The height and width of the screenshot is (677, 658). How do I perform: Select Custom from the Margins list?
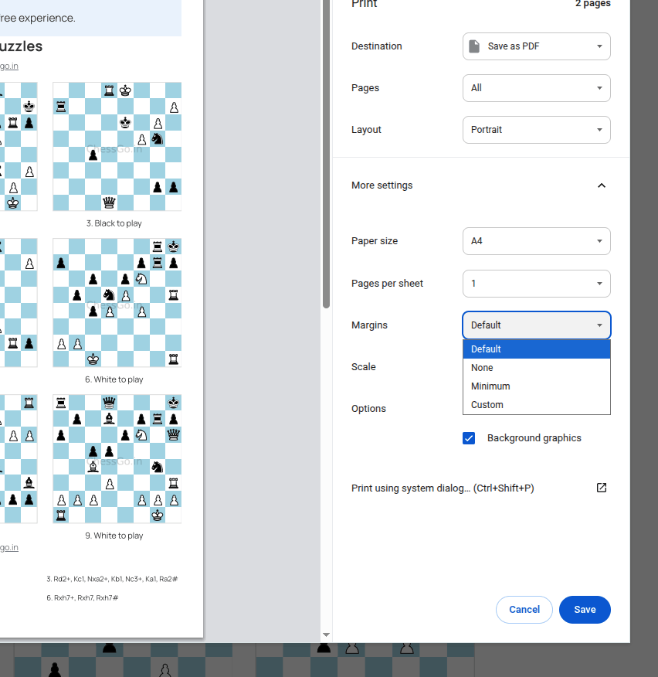(x=536, y=404)
